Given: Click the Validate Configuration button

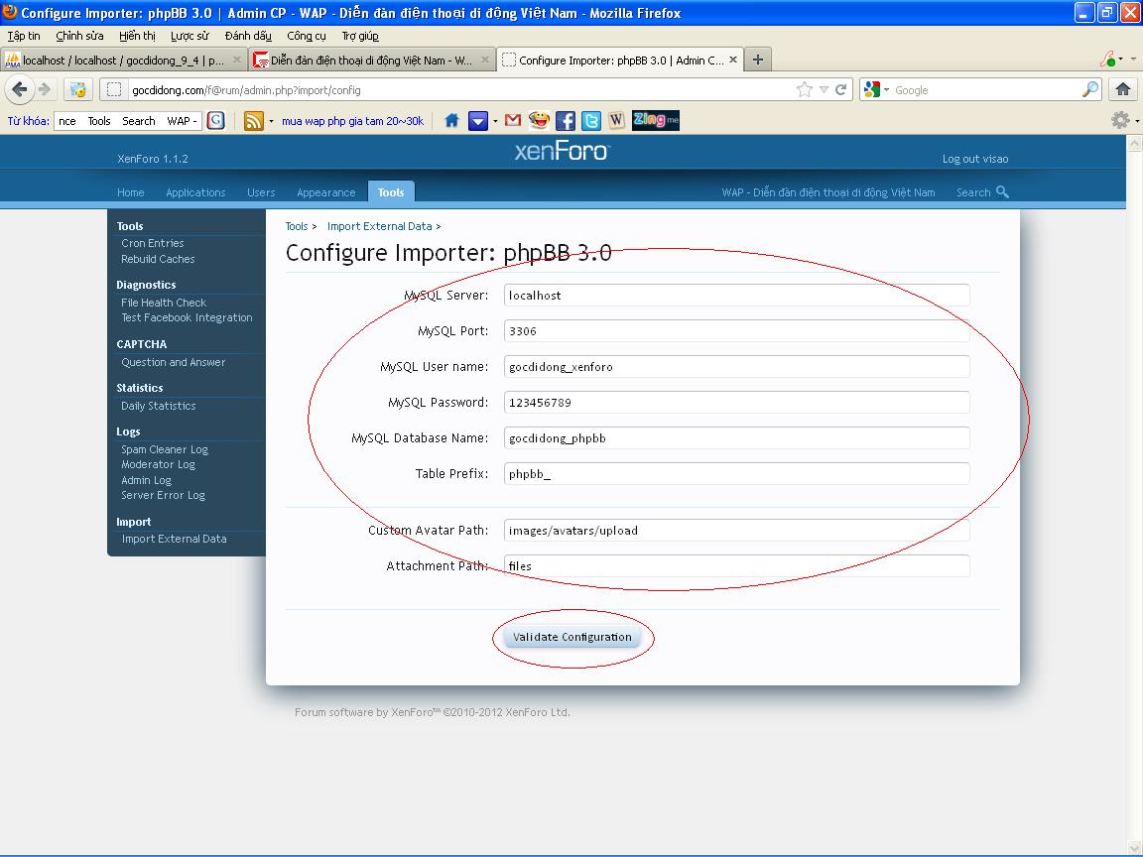Looking at the screenshot, I should tap(572, 637).
